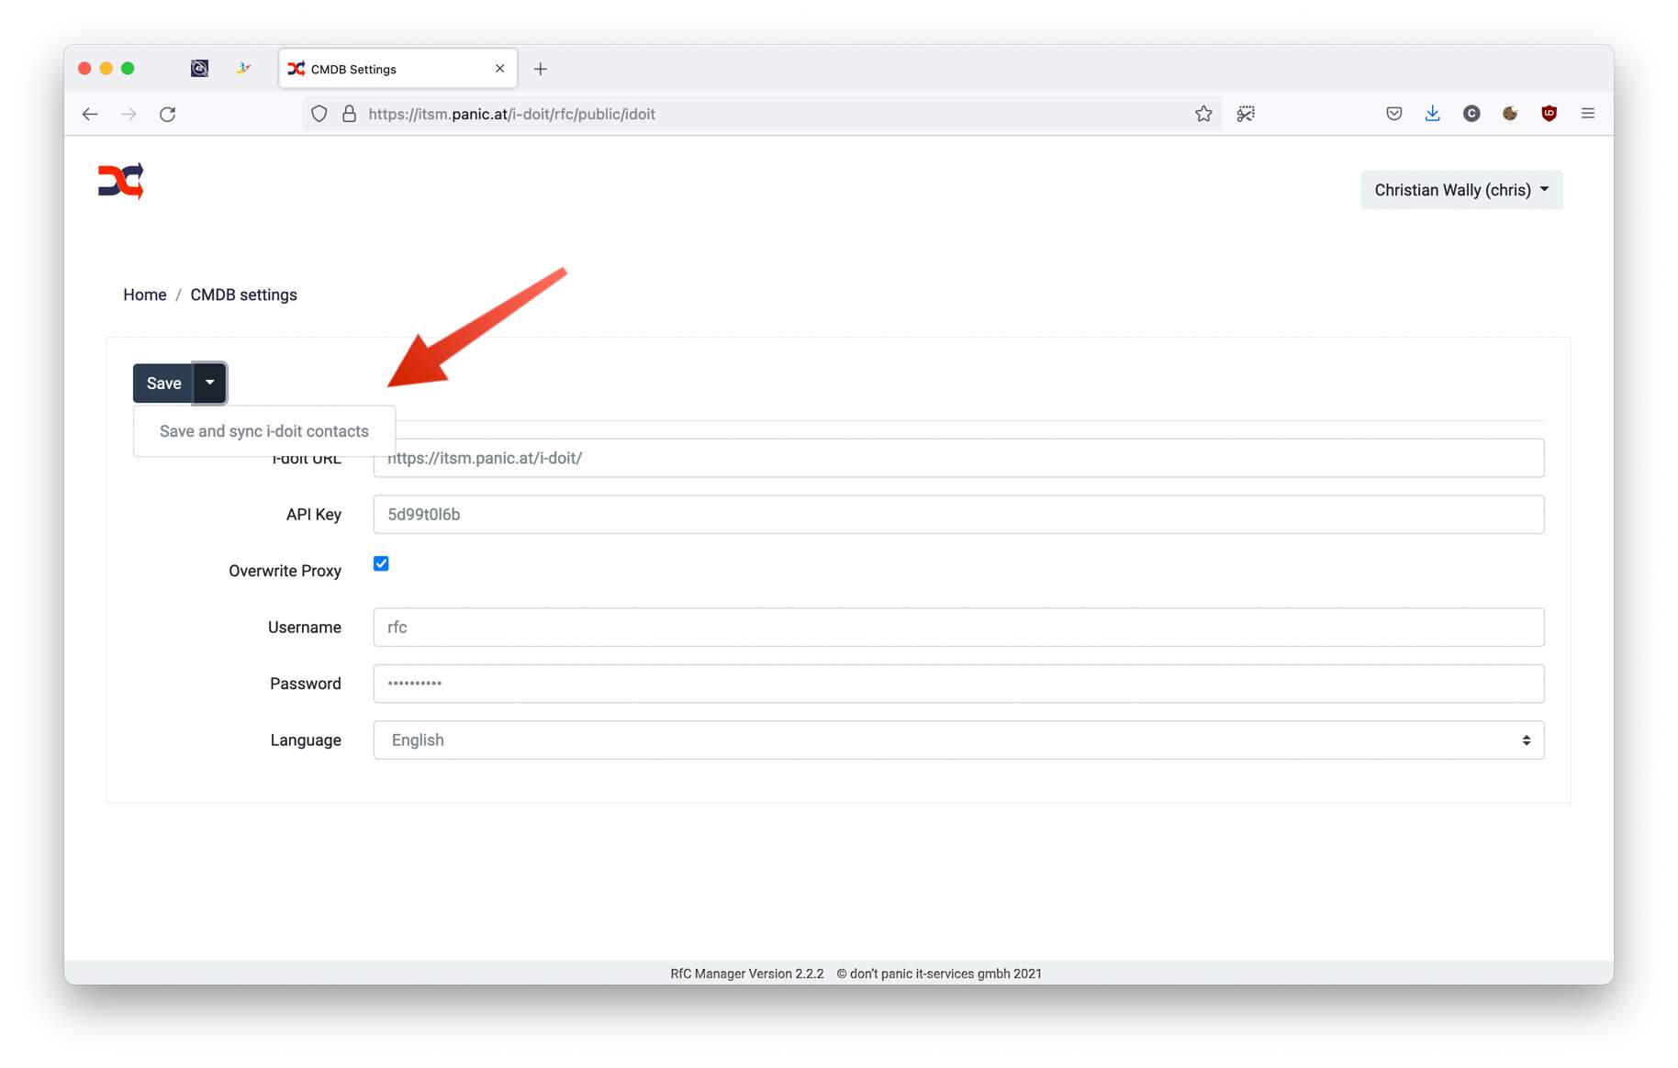The width and height of the screenshot is (1678, 1068).
Task: Click the round C extension icon
Action: click(x=1471, y=114)
